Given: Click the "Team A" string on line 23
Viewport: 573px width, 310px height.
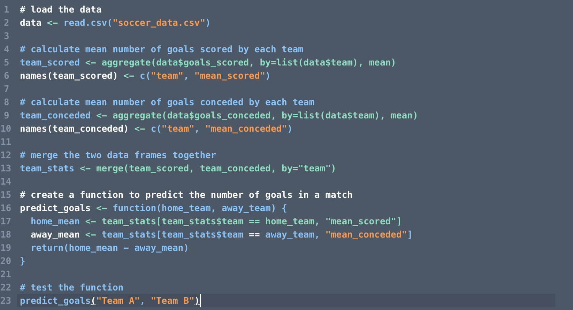Looking at the screenshot, I should [118, 301].
